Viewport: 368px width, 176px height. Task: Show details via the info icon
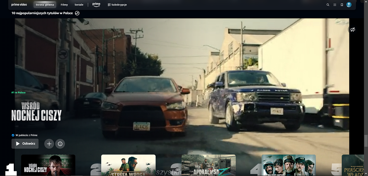[60, 144]
